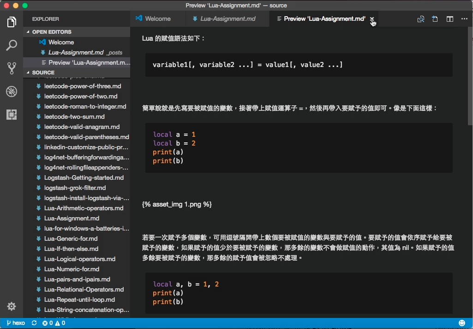Image resolution: width=473 pixels, height=329 pixels.
Task: Open leetcode-two-sum.md file
Action: [x=77, y=116]
